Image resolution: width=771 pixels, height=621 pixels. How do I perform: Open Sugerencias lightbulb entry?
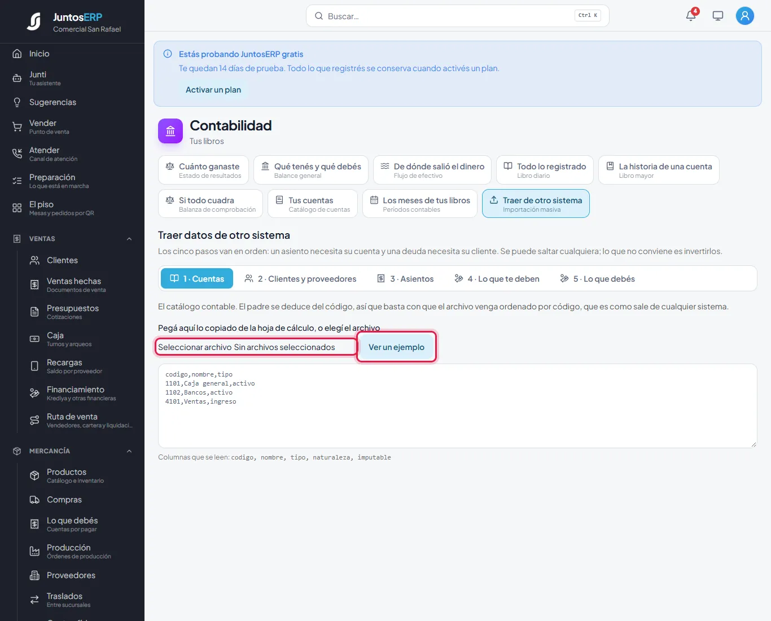click(x=72, y=102)
